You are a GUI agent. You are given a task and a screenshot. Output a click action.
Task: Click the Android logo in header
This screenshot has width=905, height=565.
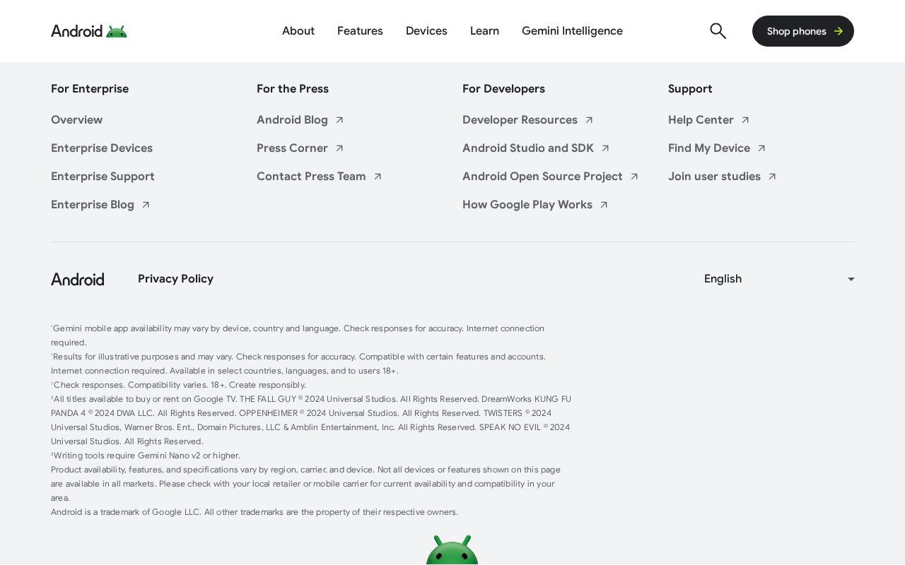click(89, 31)
